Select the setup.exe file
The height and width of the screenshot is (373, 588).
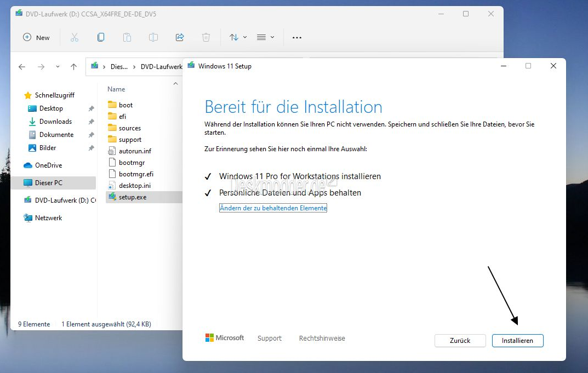tap(144, 197)
